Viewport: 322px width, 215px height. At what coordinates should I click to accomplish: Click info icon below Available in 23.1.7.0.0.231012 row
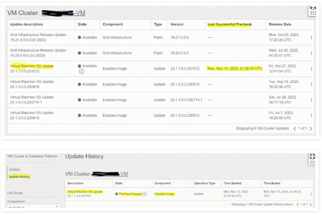81,72
